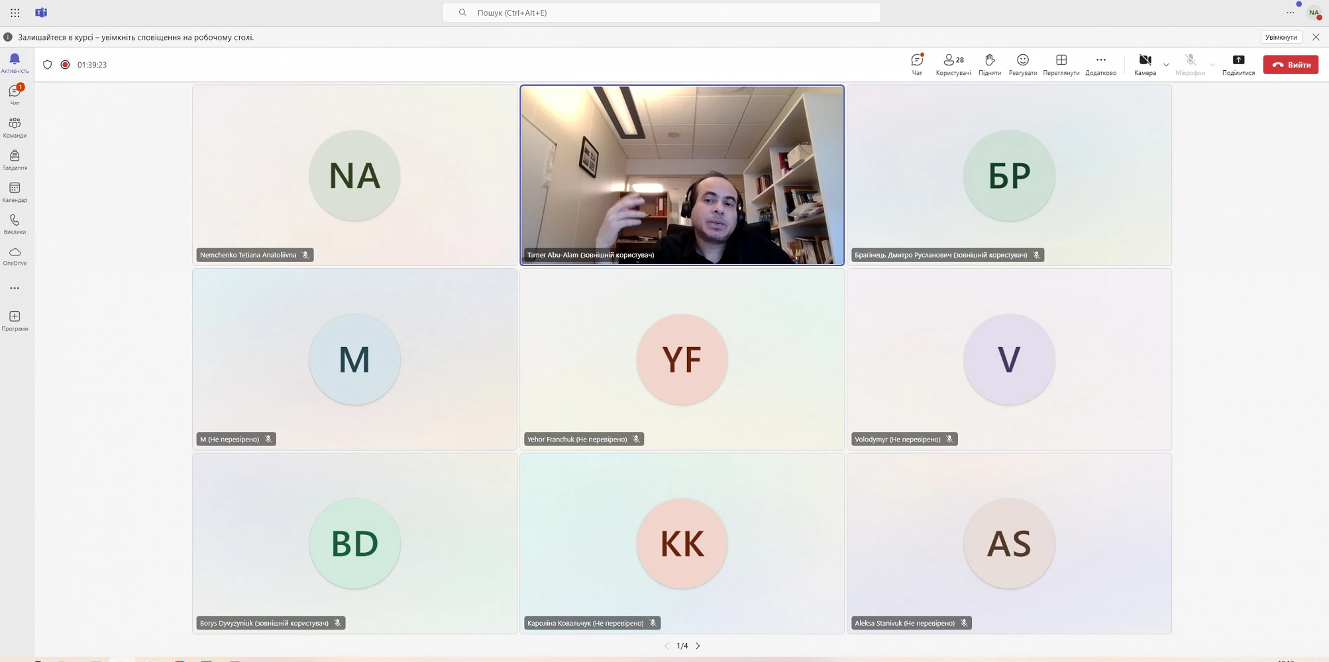The width and height of the screenshot is (1329, 662).
Task: Click the info icon in notification banner
Action: (x=8, y=37)
